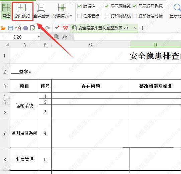This screenshot has height=174, width=181.
Task: Select 序号 cell containing 1
Action: [45, 96]
